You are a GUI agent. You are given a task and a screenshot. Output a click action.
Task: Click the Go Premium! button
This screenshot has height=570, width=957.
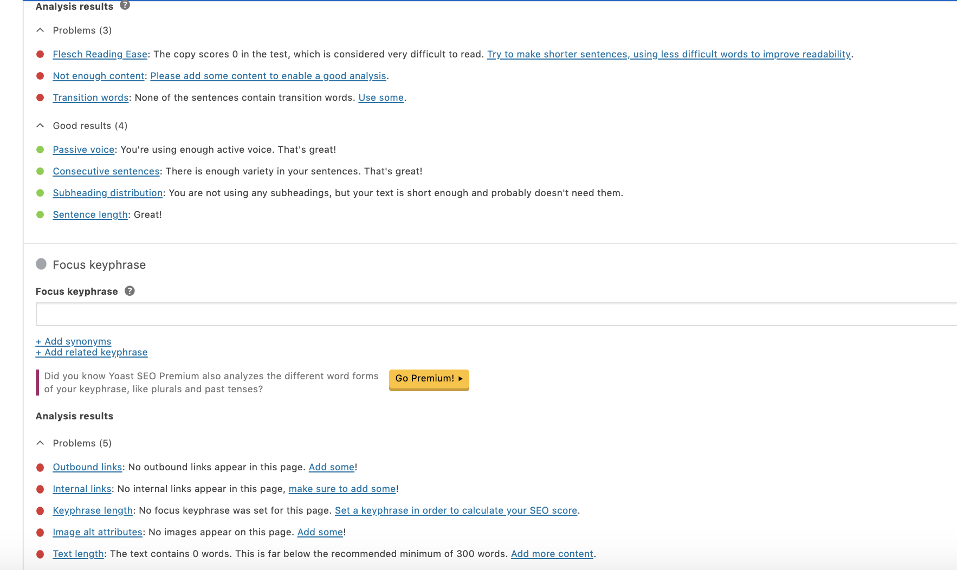pyautogui.click(x=429, y=379)
